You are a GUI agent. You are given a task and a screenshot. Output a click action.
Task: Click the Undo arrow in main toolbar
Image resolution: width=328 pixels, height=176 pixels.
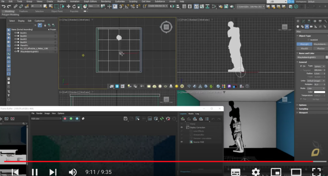pos(3,6)
